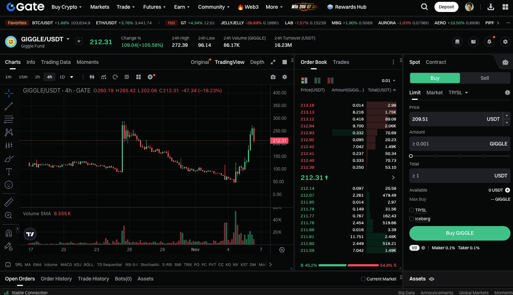Open the Order History tab
Viewport: 513px width, 295px height.
56,279
